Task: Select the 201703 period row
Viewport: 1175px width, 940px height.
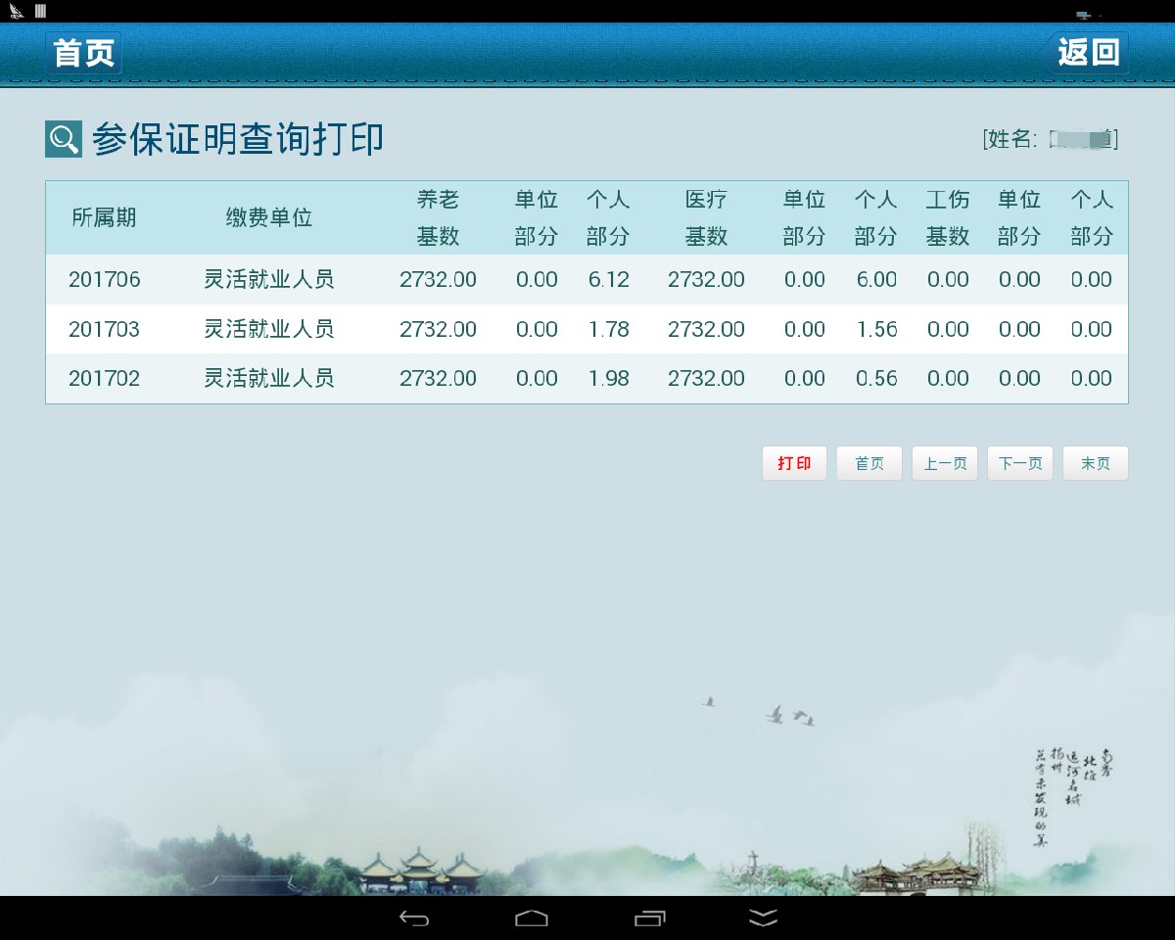Action: pos(105,329)
